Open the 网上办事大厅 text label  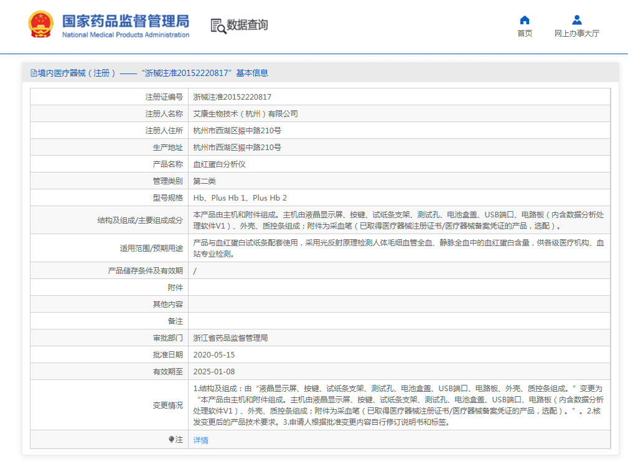click(577, 34)
